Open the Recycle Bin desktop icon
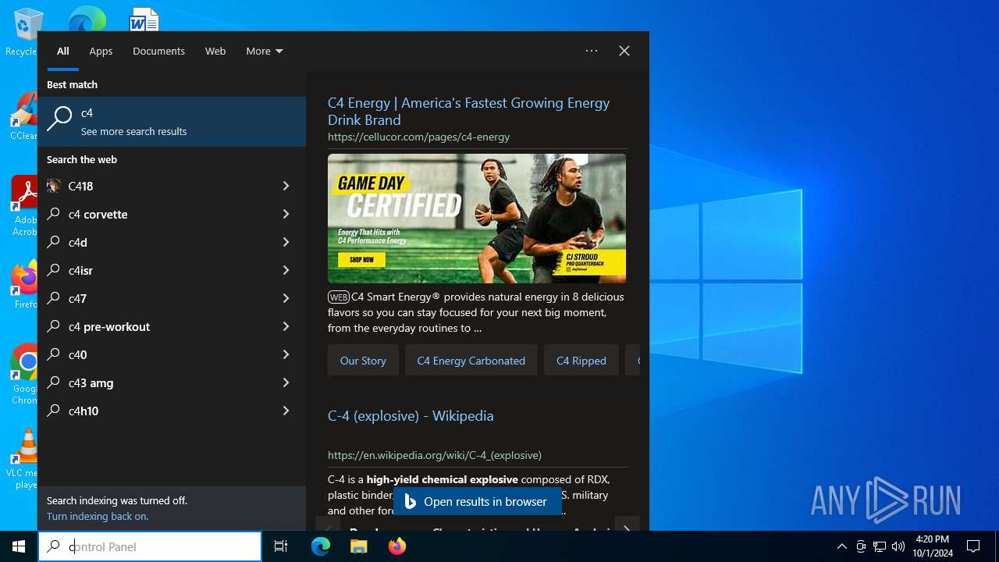The image size is (999, 562). (23, 33)
